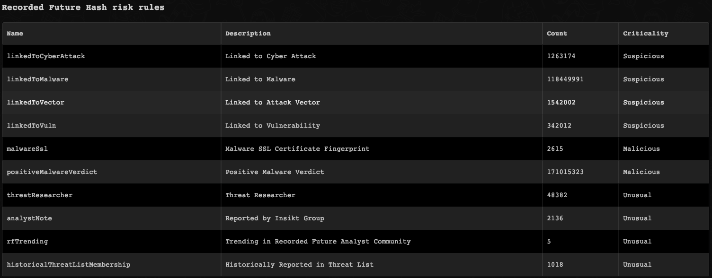Click the rfTrending rule name
The image size is (712, 278).
pyautogui.click(x=27, y=242)
